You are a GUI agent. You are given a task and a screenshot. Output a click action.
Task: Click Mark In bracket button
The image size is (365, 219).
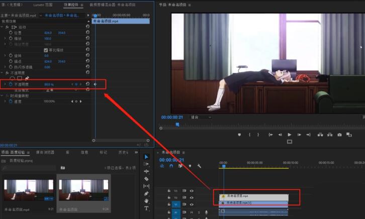pyautogui.click(x=249, y=135)
